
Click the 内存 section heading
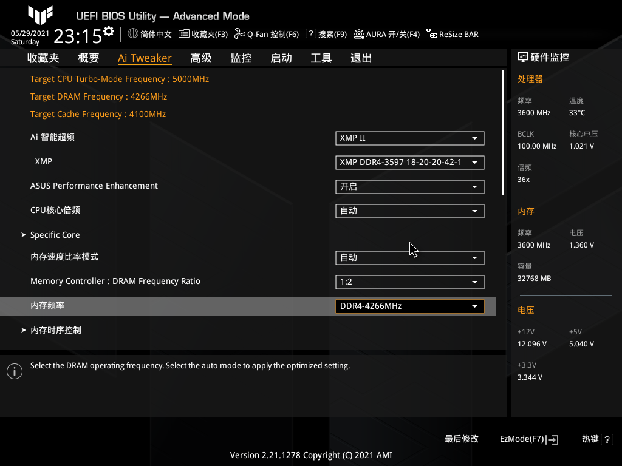[x=525, y=211]
